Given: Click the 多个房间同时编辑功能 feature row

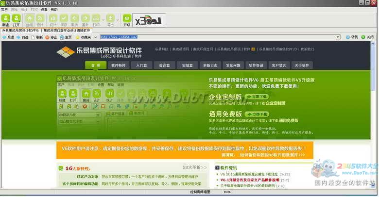Looking at the screenshot, I should click(133, 184).
